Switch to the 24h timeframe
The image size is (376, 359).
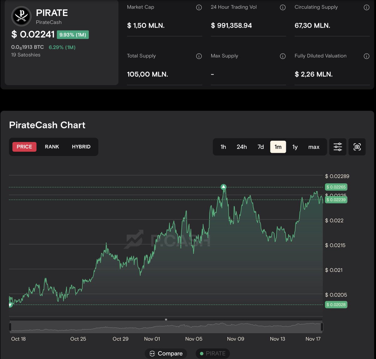pyautogui.click(x=242, y=147)
